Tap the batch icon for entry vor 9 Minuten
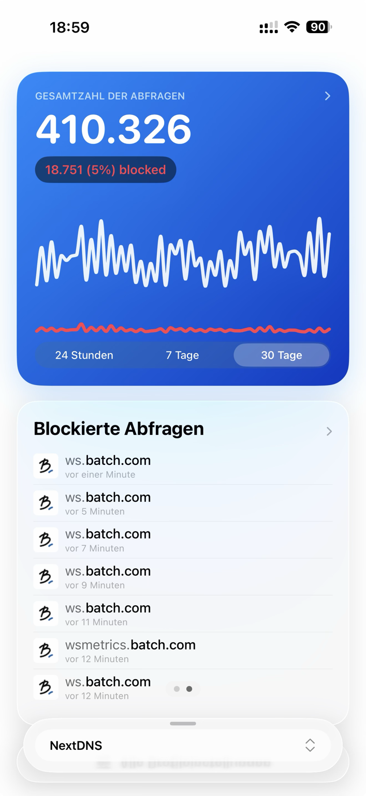The width and height of the screenshot is (366, 796). 46,577
